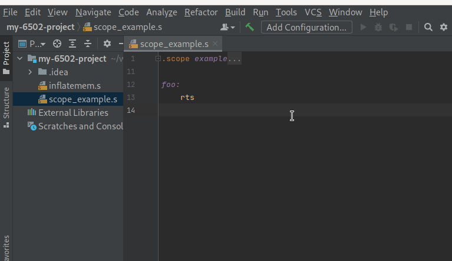The width and height of the screenshot is (452, 261).
Task: Collapse the my-6502-project root node
Action: point(21,58)
